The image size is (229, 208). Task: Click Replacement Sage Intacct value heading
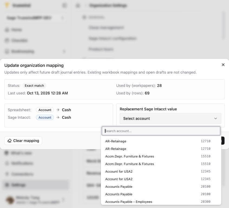click(148, 109)
